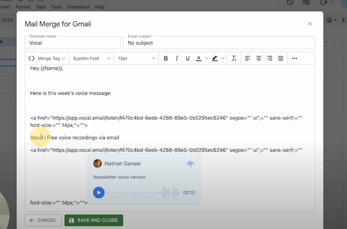
Task: Click the audio waveform progress bar
Action: (143, 192)
